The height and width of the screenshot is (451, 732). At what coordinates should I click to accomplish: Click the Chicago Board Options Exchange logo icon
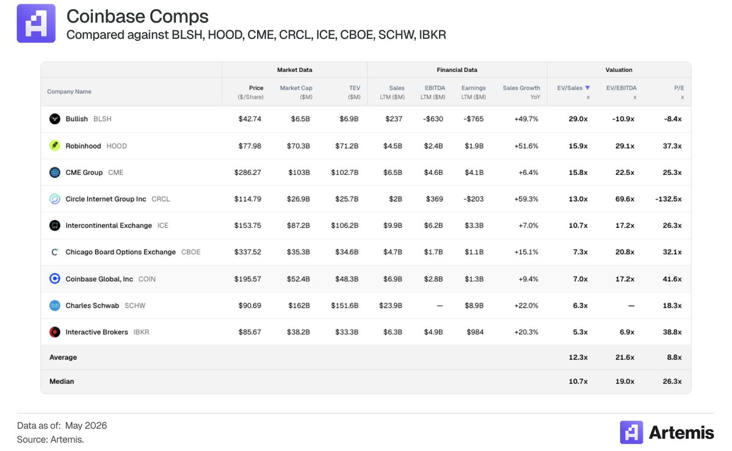coord(54,252)
